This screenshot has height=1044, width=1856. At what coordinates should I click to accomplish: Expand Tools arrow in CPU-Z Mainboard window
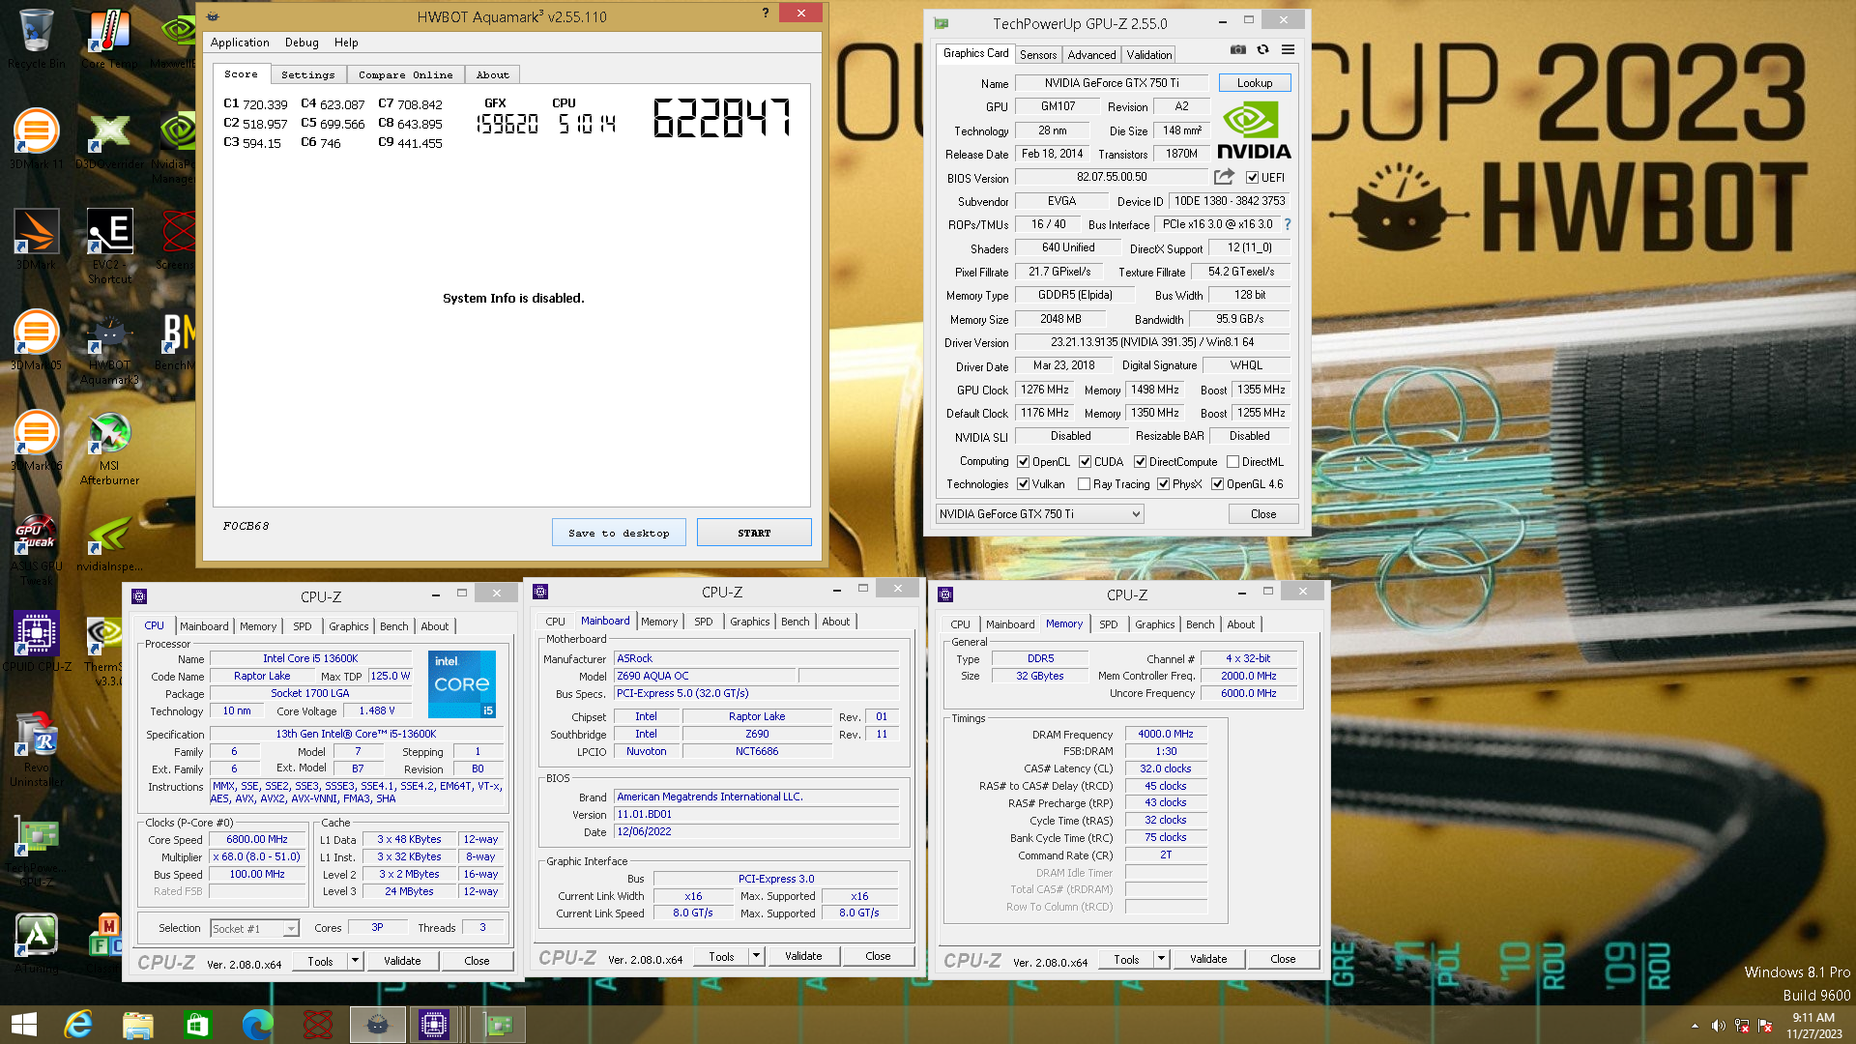tap(756, 956)
